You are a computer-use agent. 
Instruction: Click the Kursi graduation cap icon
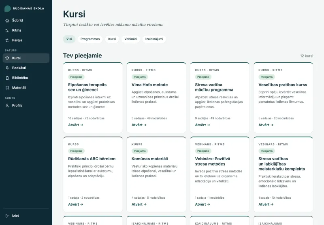tap(7, 58)
